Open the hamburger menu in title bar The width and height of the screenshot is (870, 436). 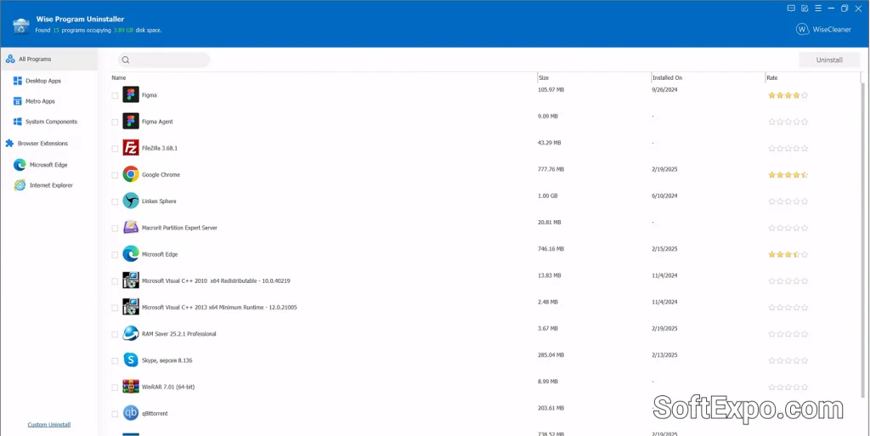pos(817,8)
